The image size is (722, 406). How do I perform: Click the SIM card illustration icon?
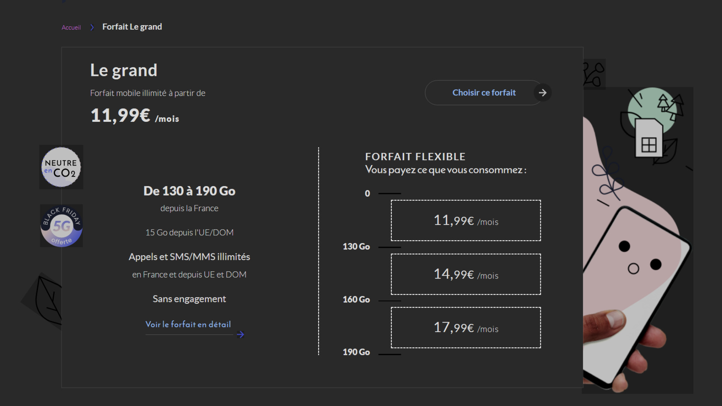tap(649, 138)
